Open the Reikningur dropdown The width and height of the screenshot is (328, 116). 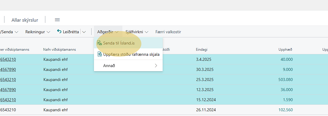tap(38, 32)
